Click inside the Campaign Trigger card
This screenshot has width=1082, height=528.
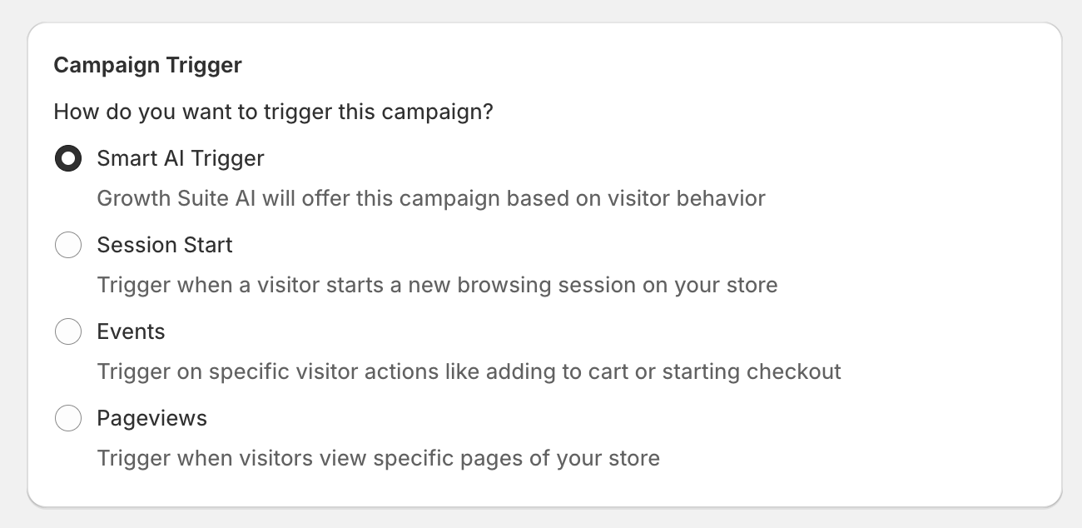(541, 266)
